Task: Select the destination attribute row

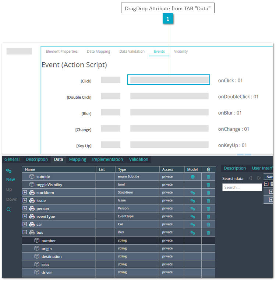Action: coord(118,256)
